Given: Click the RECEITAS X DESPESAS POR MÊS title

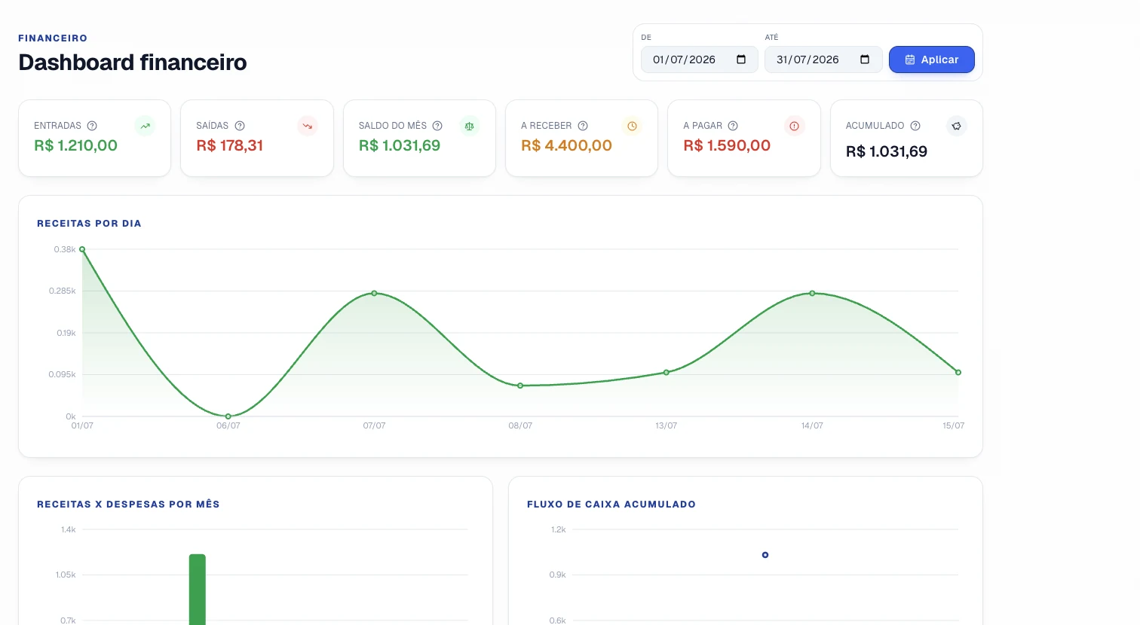Looking at the screenshot, I should pos(128,505).
